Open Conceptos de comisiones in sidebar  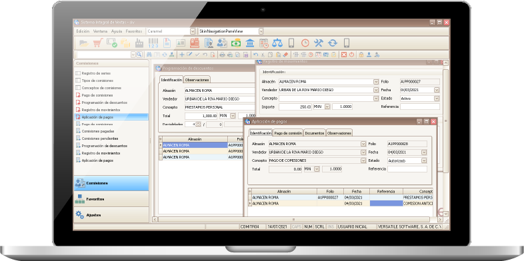point(101,88)
